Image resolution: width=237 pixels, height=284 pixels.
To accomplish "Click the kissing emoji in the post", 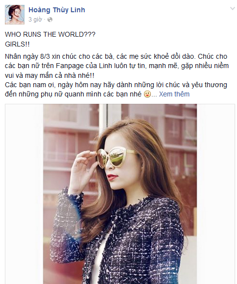I will pos(147,94).
